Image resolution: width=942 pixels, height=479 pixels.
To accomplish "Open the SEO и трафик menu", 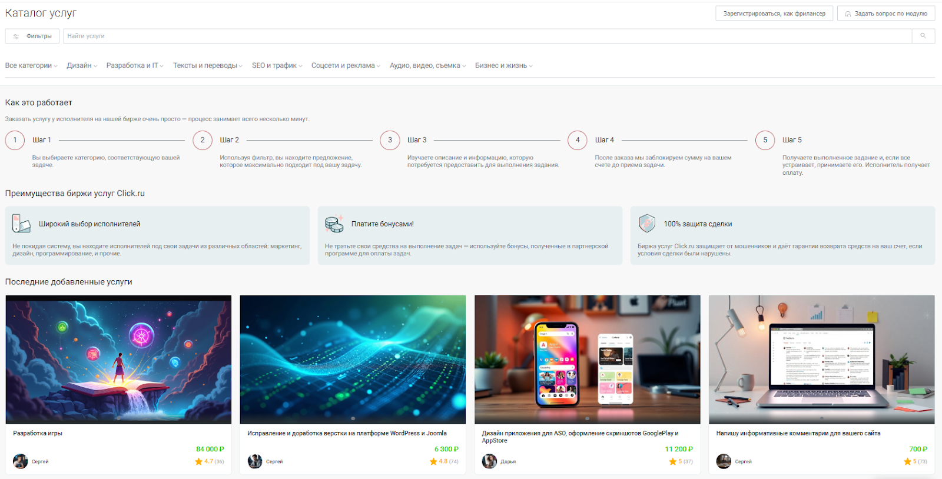I will point(277,66).
